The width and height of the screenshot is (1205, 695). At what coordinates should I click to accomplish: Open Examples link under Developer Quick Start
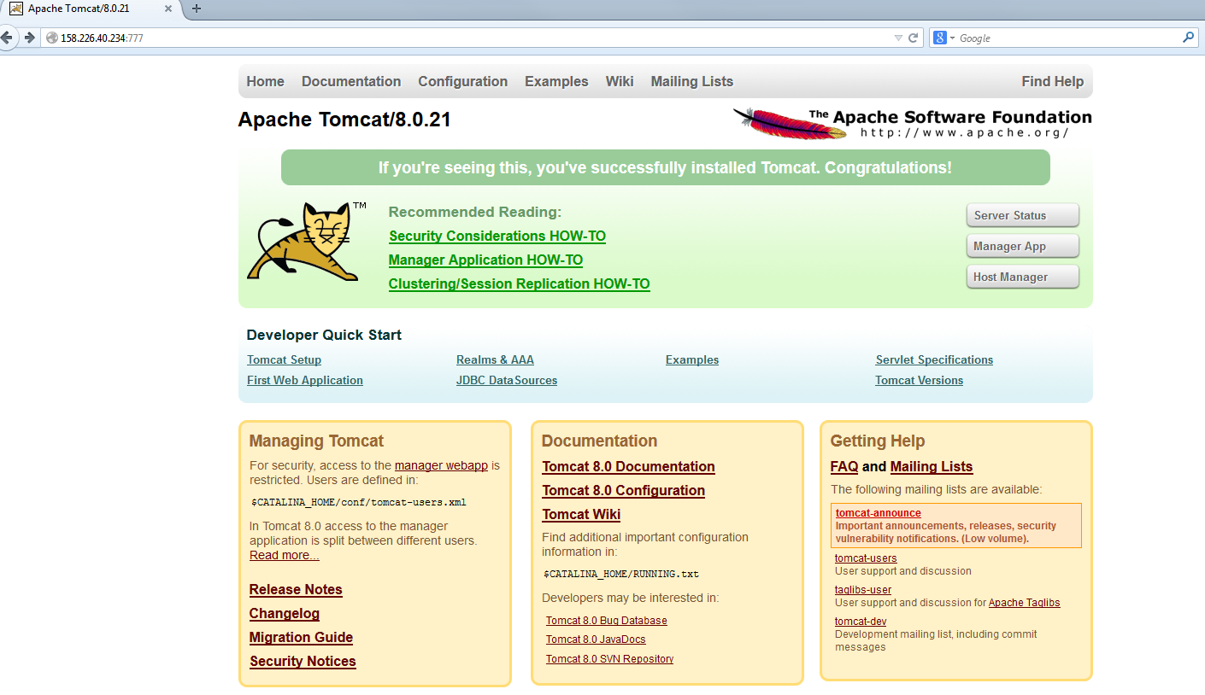pyautogui.click(x=692, y=360)
